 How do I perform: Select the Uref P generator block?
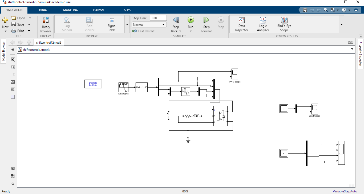click(141, 87)
